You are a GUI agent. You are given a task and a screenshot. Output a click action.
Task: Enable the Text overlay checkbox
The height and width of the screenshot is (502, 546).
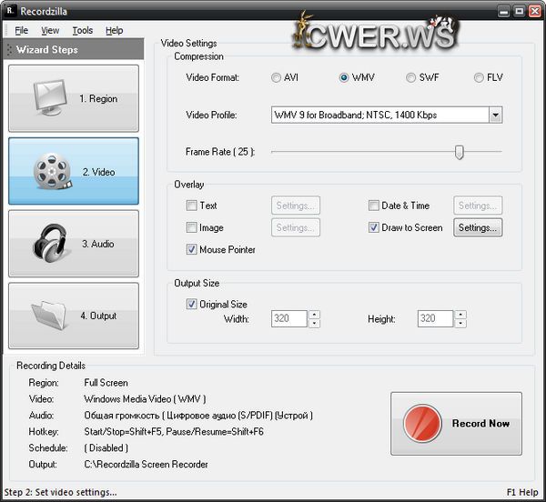point(191,206)
